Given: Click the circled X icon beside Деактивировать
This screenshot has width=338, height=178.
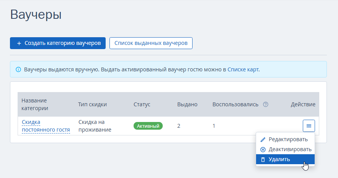Looking at the screenshot, I should (x=263, y=150).
